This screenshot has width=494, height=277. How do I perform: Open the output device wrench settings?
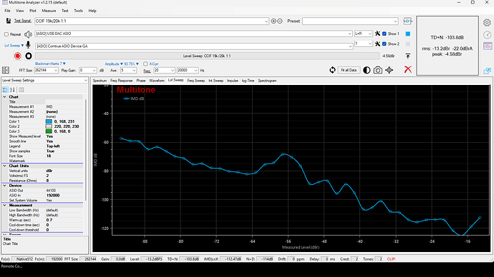(377, 34)
